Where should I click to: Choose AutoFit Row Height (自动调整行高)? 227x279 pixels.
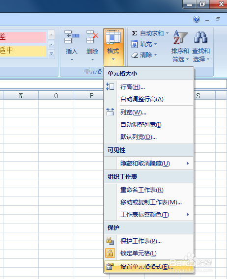(149, 99)
